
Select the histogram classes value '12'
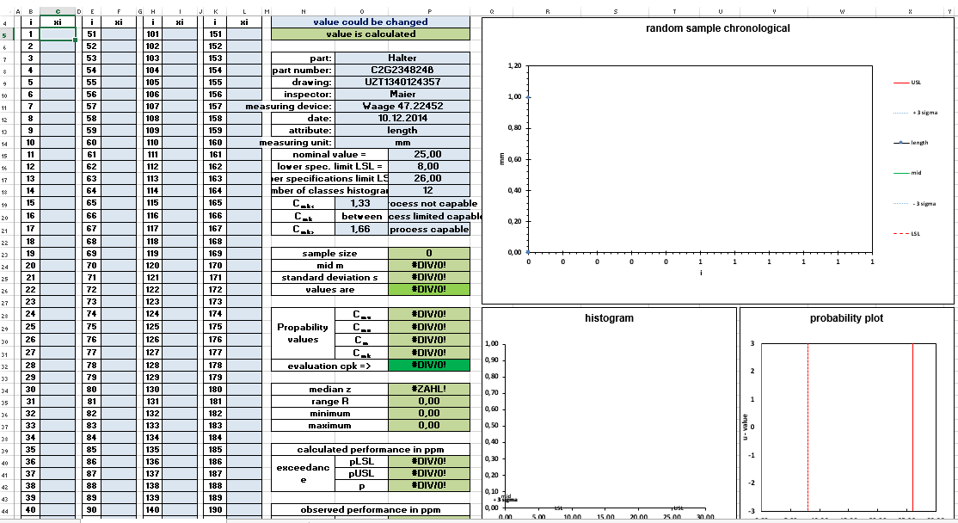click(x=429, y=191)
